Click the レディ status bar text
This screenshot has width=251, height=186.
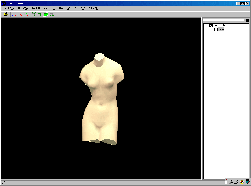click(4, 183)
